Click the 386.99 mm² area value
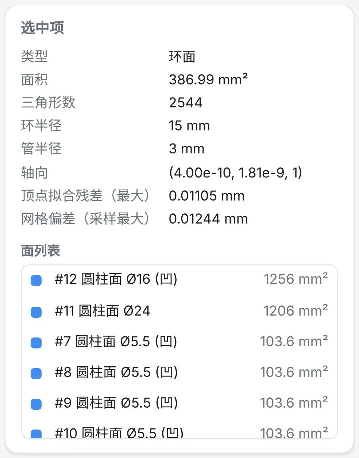This screenshot has width=359, height=458. (208, 80)
